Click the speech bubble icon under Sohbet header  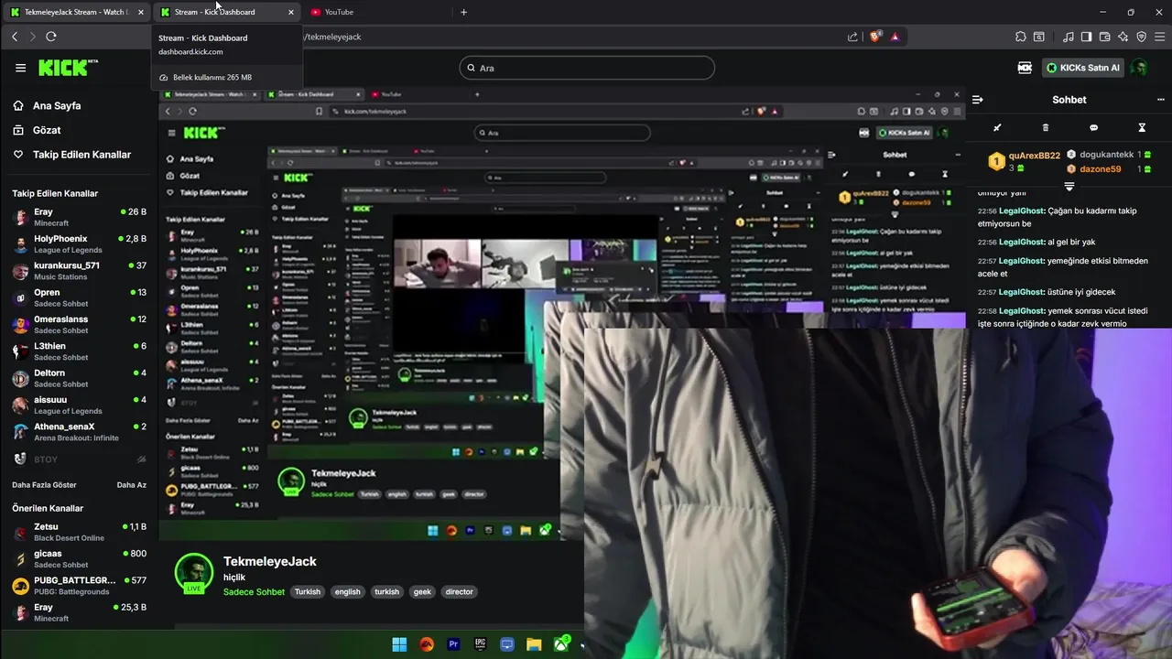click(1093, 127)
